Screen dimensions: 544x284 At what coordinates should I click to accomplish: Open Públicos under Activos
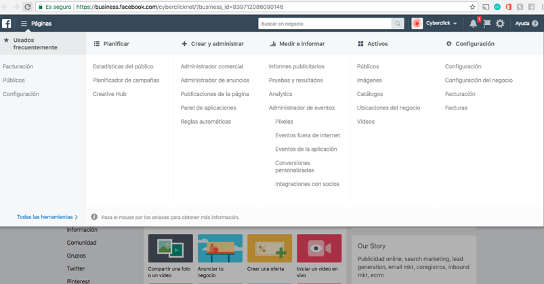click(x=368, y=66)
